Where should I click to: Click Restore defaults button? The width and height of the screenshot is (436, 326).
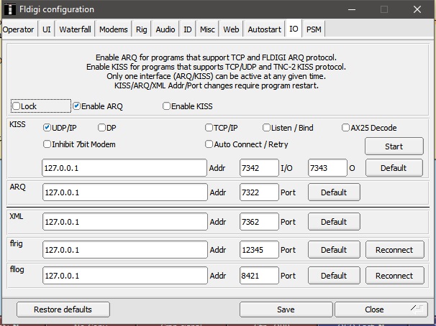pos(63,309)
